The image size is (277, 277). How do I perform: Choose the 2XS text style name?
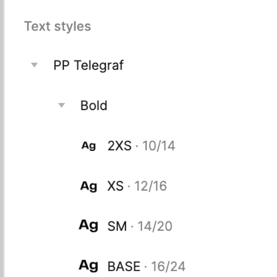tap(120, 146)
